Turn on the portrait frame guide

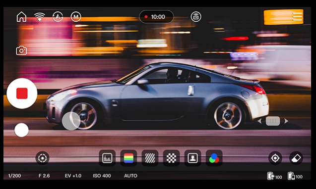(192, 158)
